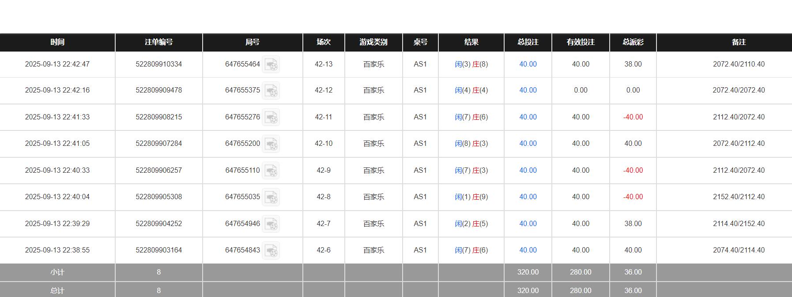This screenshot has width=792, height=297.
Task: Select the 时间 column header
Action: [57, 42]
